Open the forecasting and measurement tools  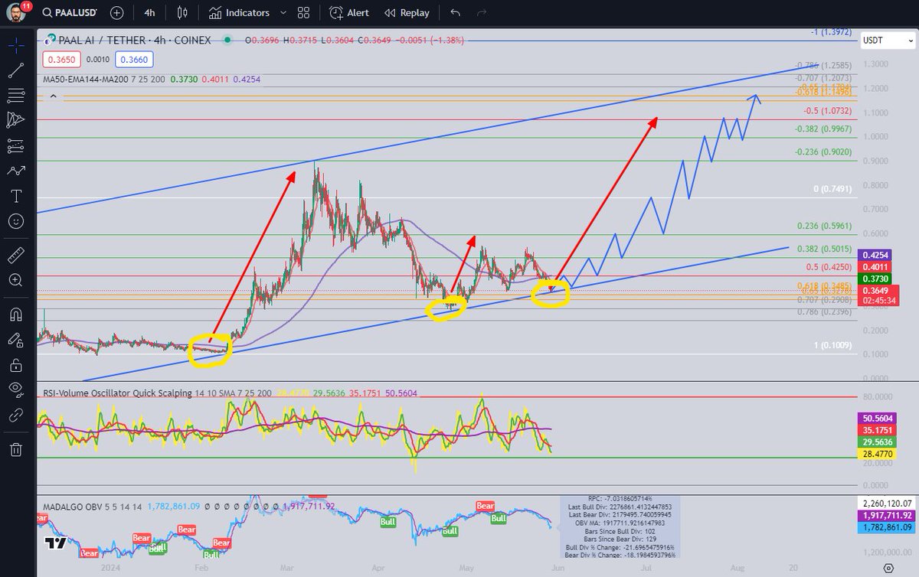[15, 145]
